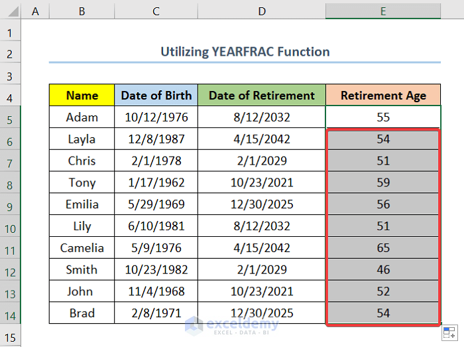The height and width of the screenshot is (347, 464).
Task: Select Smith's retirement age cell showing 46
Action: (383, 270)
